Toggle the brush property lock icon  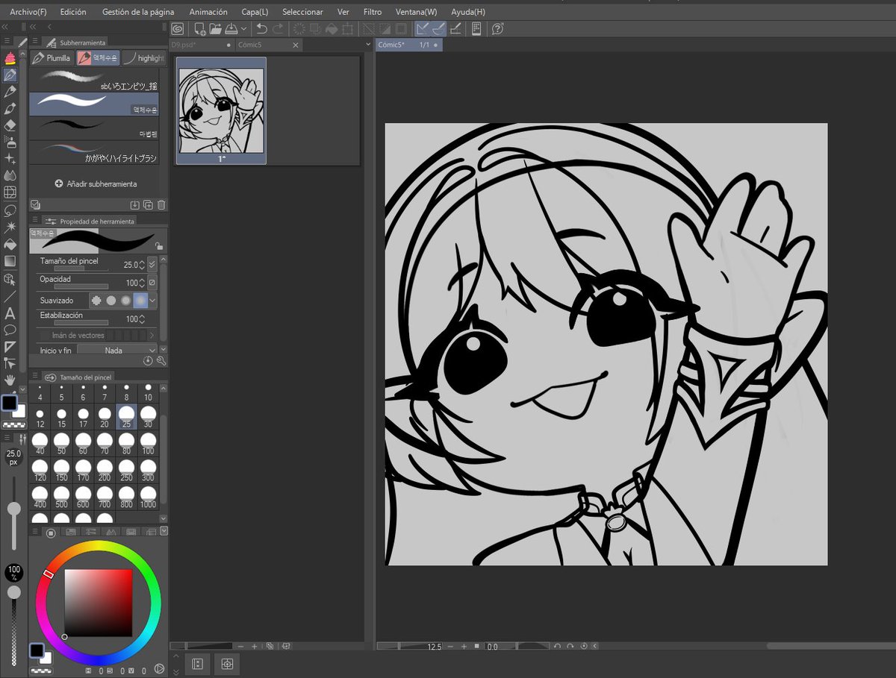tap(158, 245)
